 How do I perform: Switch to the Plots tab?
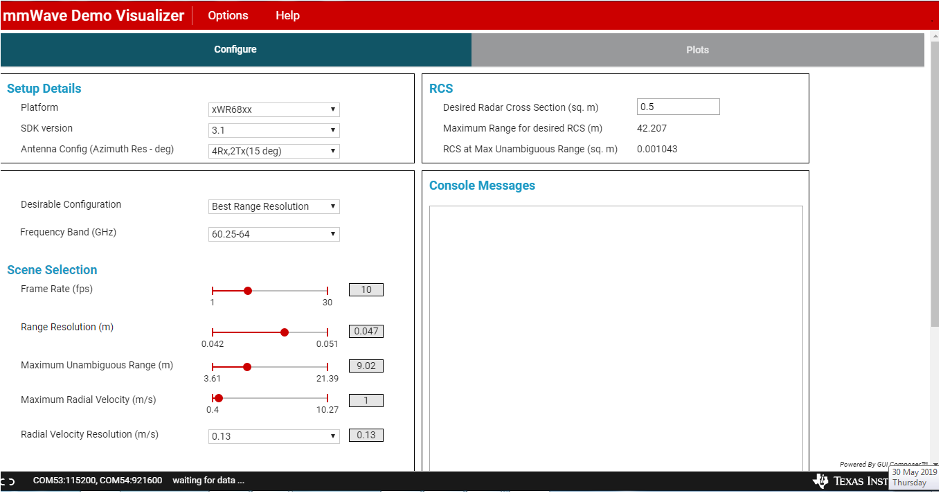[697, 49]
